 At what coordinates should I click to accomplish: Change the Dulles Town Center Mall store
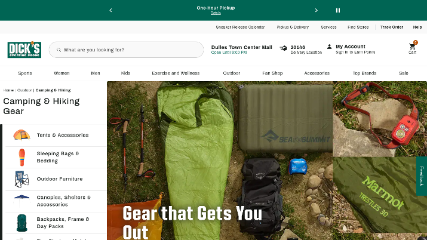coord(241,49)
